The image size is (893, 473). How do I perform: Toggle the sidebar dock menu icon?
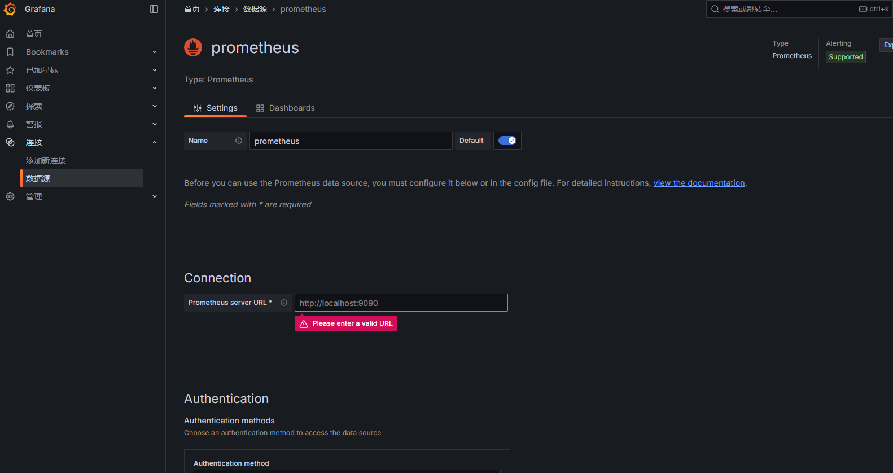point(154,9)
